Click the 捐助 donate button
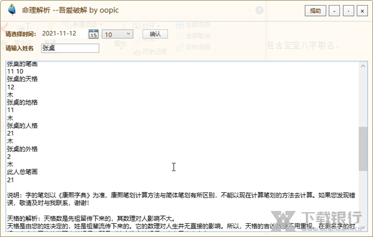Image resolution: width=373 pixels, height=237 pixels. (315, 11)
